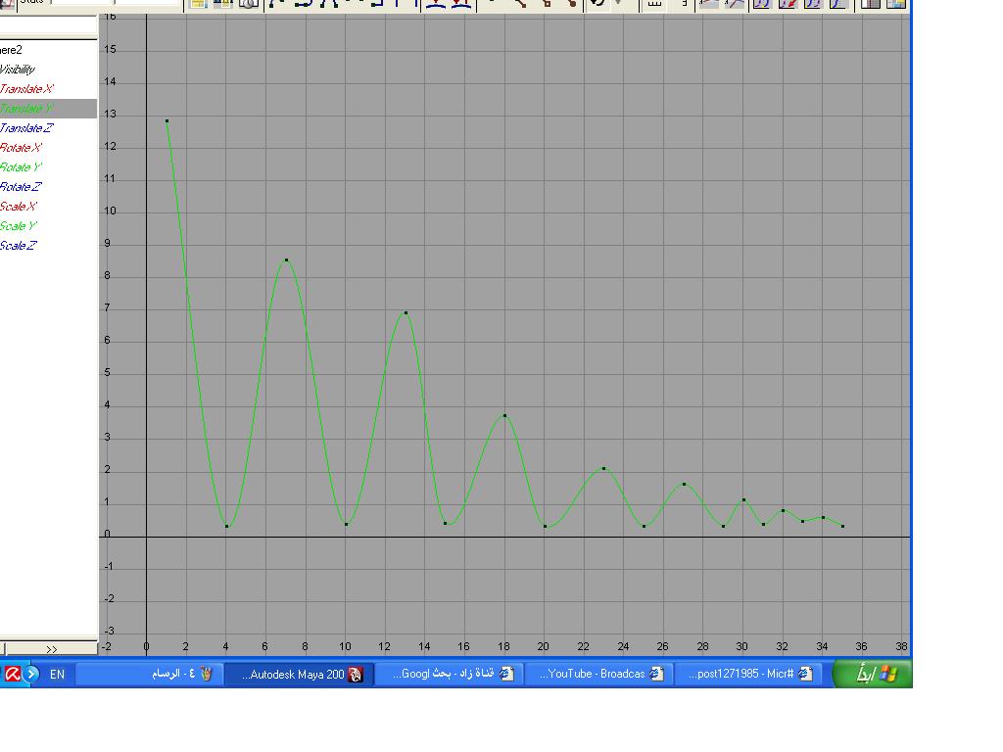This screenshot has height=752, width=1003.
Task: Select the Rotate Y channel
Action: [x=21, y=166]
